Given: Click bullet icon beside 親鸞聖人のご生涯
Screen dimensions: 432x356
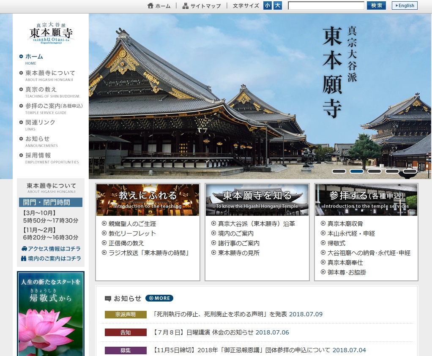Looking at the screenshot, I should (104, 223).
